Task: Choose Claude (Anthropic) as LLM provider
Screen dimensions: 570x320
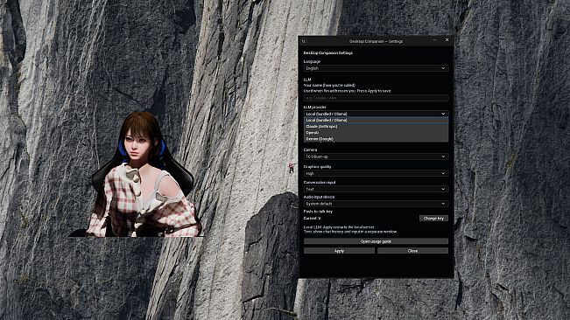Action: 376,126
